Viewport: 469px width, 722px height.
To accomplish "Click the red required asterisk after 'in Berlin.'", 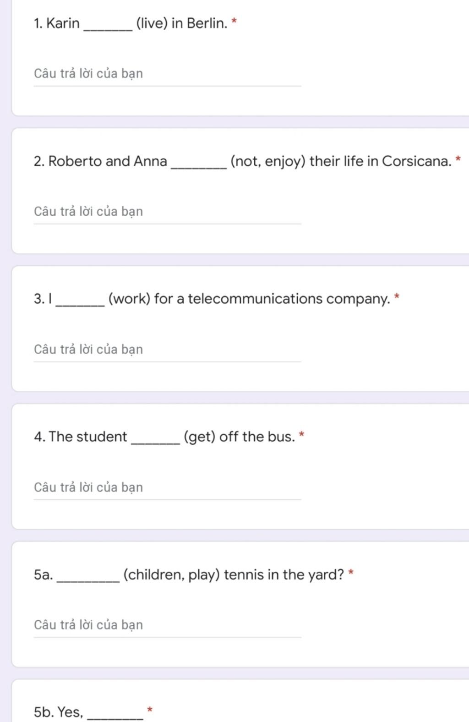I will coord(234,21).
